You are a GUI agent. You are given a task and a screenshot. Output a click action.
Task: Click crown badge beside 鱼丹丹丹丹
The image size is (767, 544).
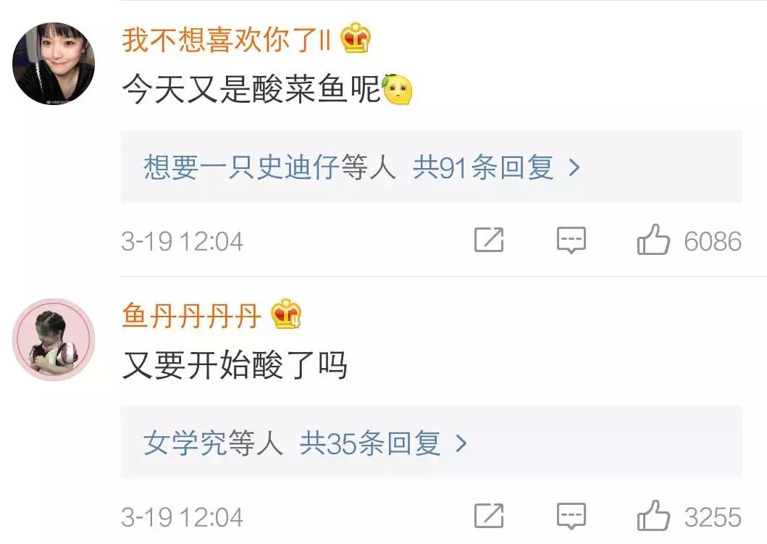pos(286,314)
